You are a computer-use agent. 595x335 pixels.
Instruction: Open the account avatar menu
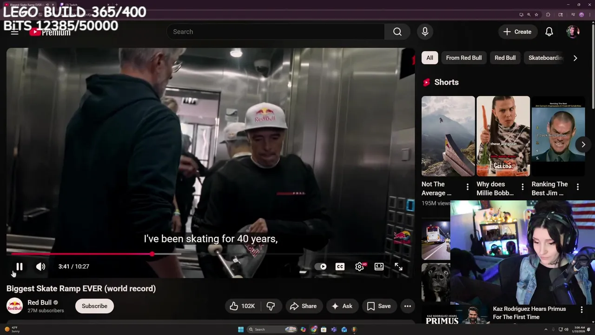(x=573, y=32)
